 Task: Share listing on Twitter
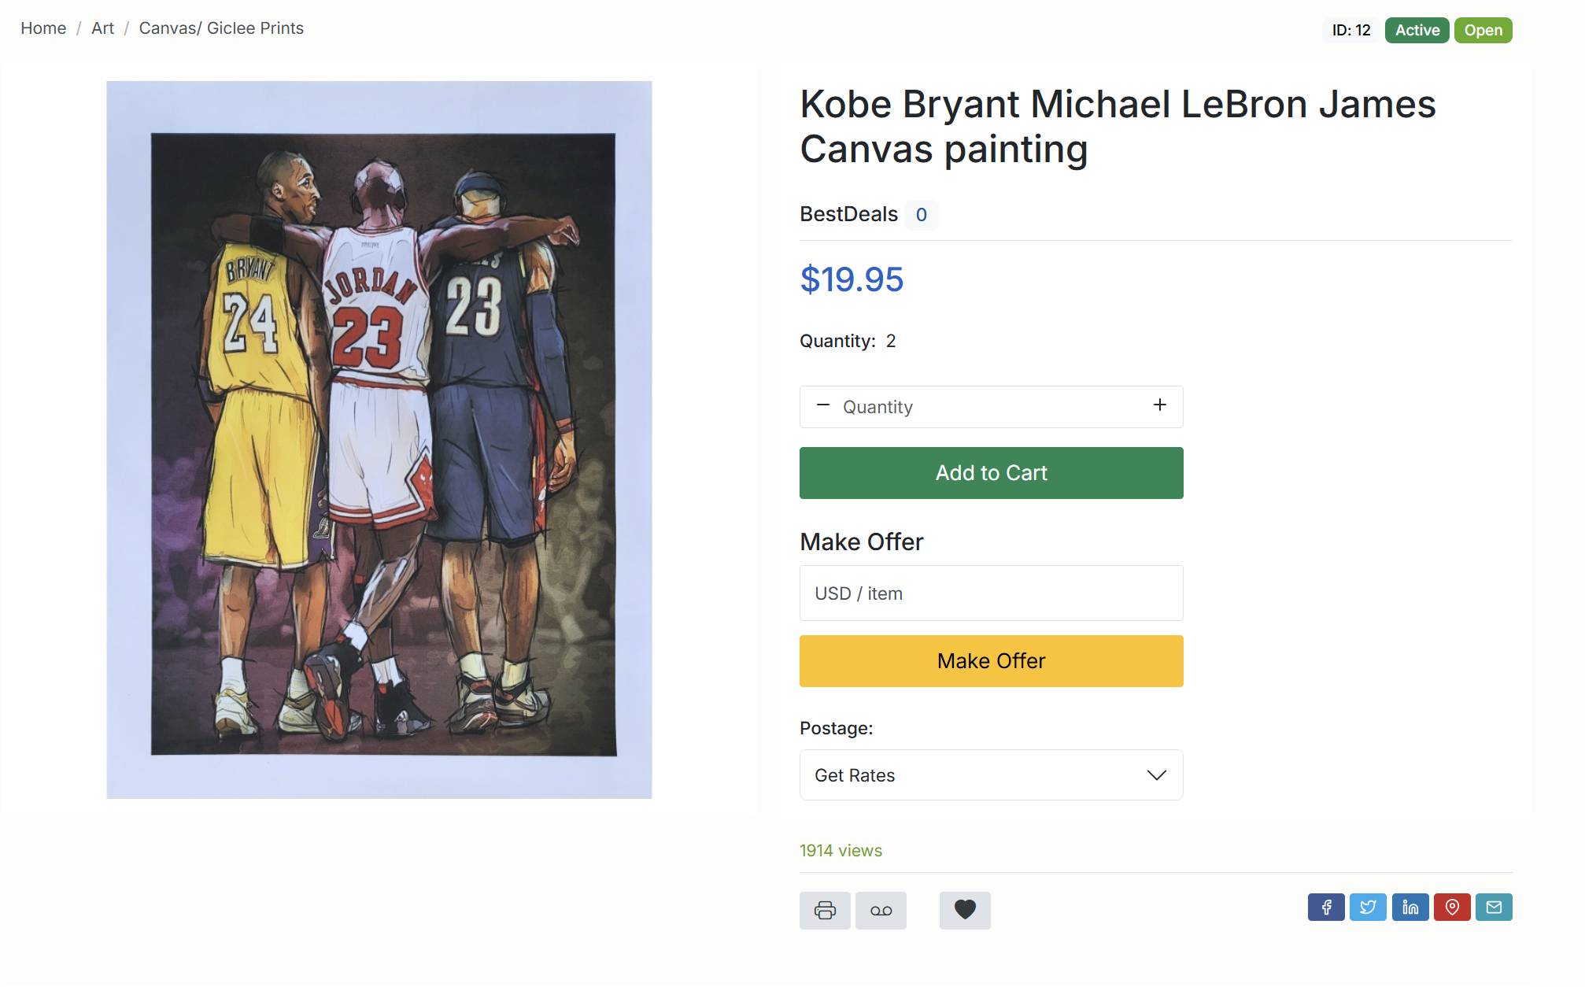1368,908
